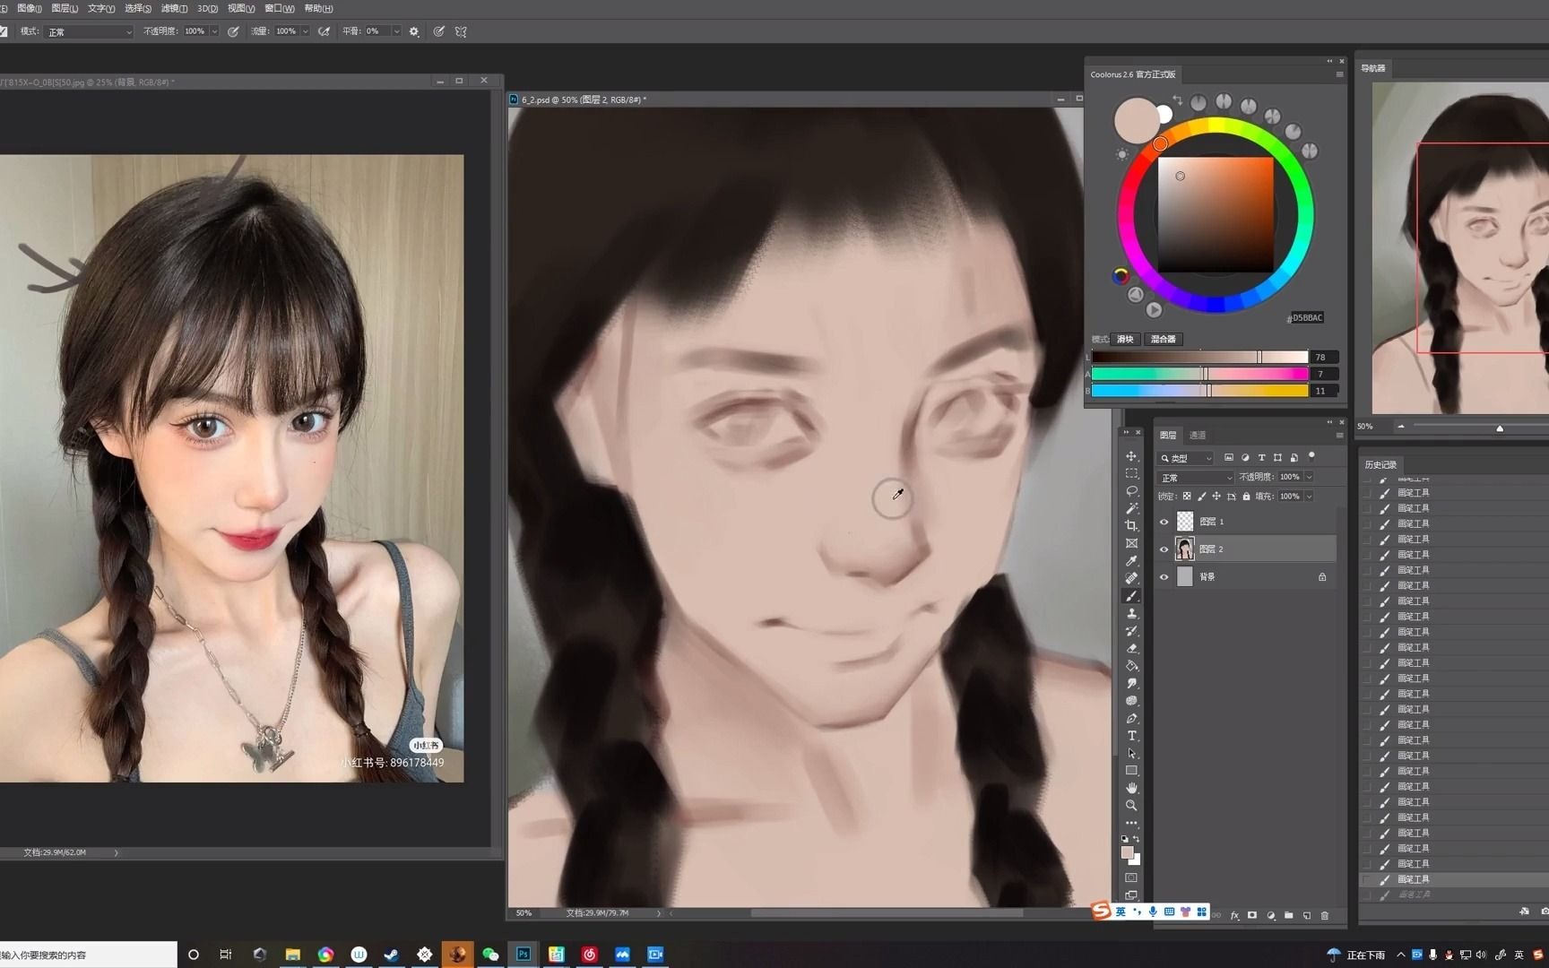Open brush opacity 不透明度 dropdown arrow
1549x968 pixels.
[x=214, y=31]
